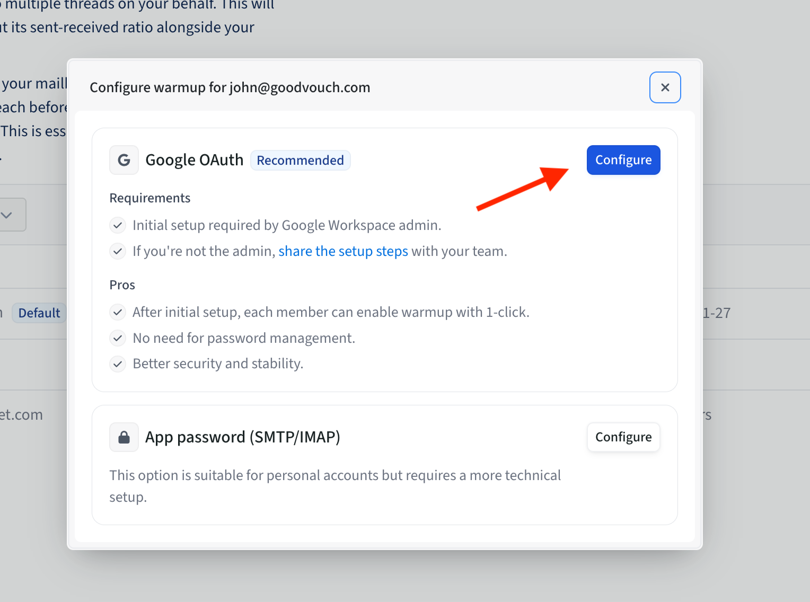Click the Default tag in background

pos(39,313)
